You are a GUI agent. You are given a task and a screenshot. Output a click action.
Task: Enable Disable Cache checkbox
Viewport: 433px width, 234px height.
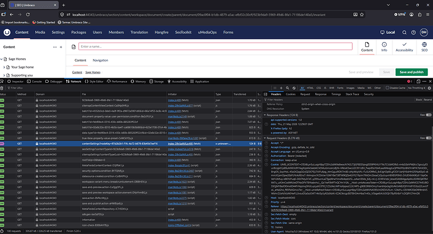point(387,88)
